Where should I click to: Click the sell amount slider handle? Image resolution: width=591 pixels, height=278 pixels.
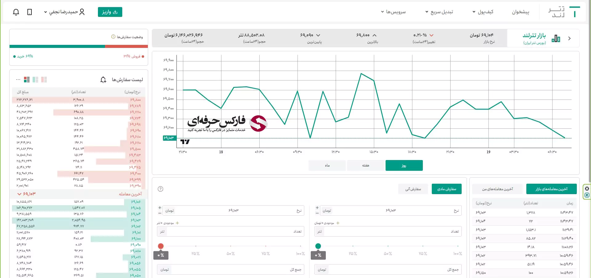coord(161,246)
